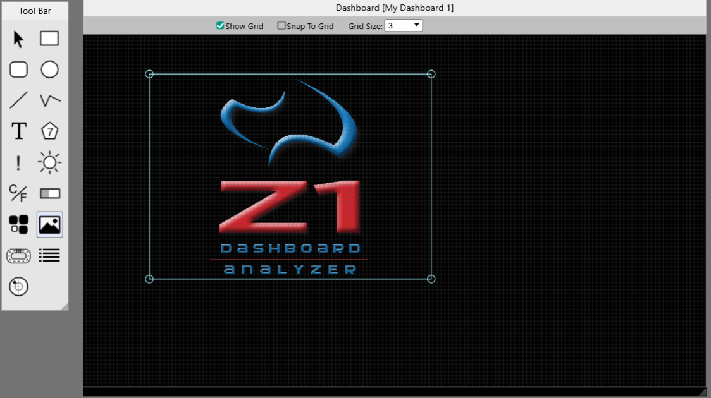Select the radar circle tool
The image size is (711, 398).
tap(18, 287)
